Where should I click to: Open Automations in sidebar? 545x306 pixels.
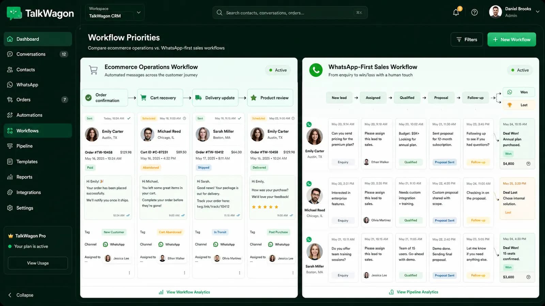click(x=38, y=115)
